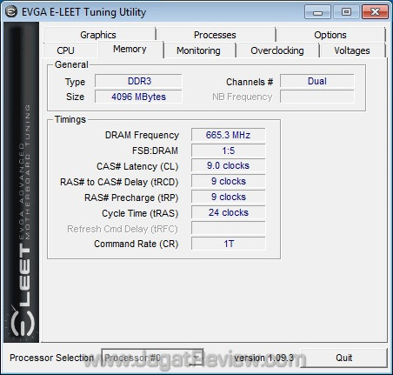Click the version 1.09.3 text
The image size is (393, 375).
[263, 358]
